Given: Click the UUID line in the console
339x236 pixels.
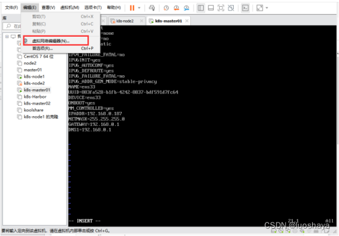Looking at the screenshot, I should 123,92.
